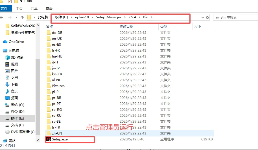Select 此电脑 computer icon in sidebar

click(x=5, y=50)
